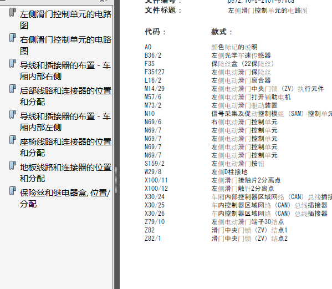Click bookmark icon beside 保险丝和继电器盒, 位置/分配
This screenshot has height=289, width=332.
click(x=13, y=191)
